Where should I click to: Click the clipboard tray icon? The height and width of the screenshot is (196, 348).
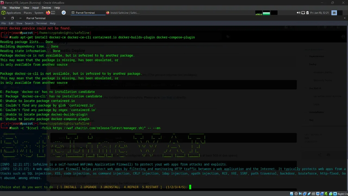click(x=308, y=13)
